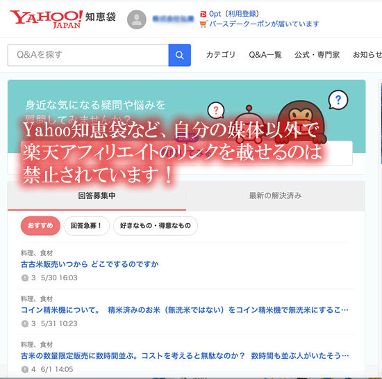Click the blue question mark speech bubble
The width and height of the screenshot is (382, 379).
click(x=338, y=100)
